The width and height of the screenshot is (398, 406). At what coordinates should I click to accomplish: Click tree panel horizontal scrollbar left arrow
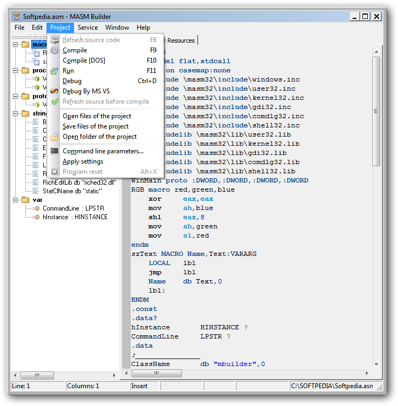pyautogui.click(x=15, y=375)
